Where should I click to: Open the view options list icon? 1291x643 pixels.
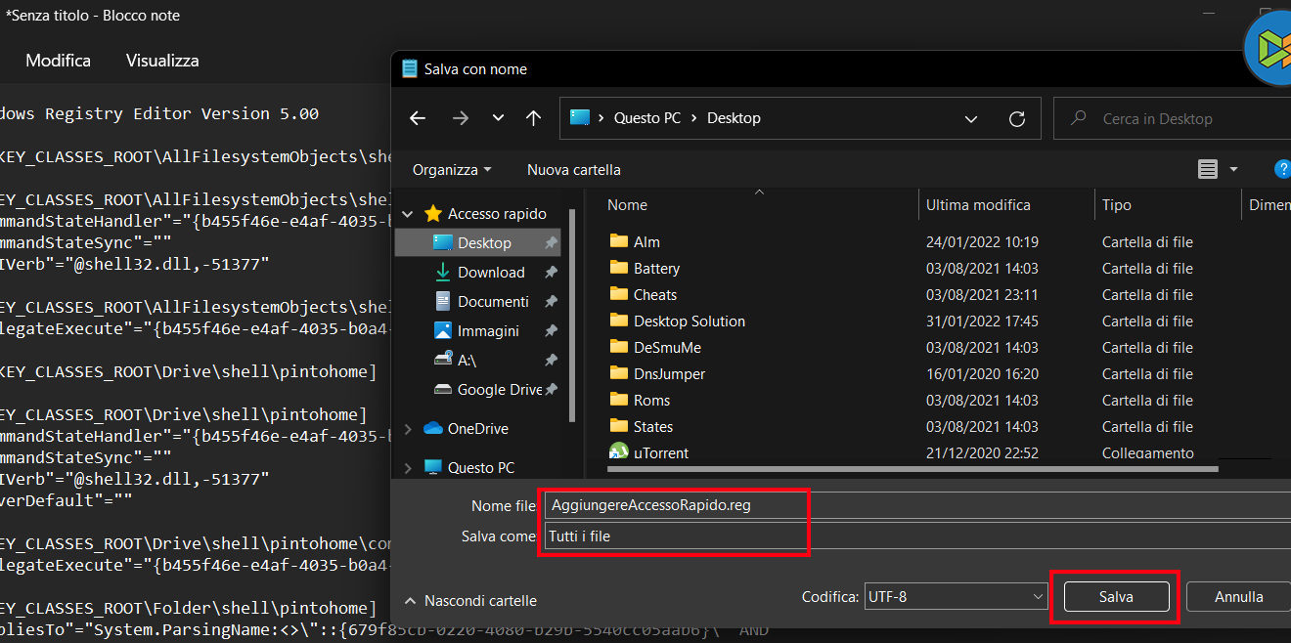[1208, 170]
